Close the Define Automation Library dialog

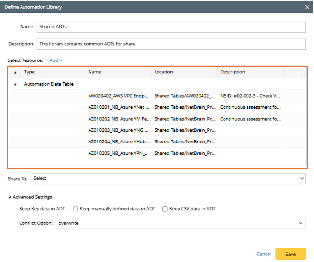click(x=306, y=7)
